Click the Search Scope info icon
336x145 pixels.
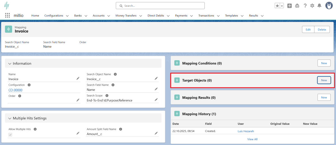(107, 96)
